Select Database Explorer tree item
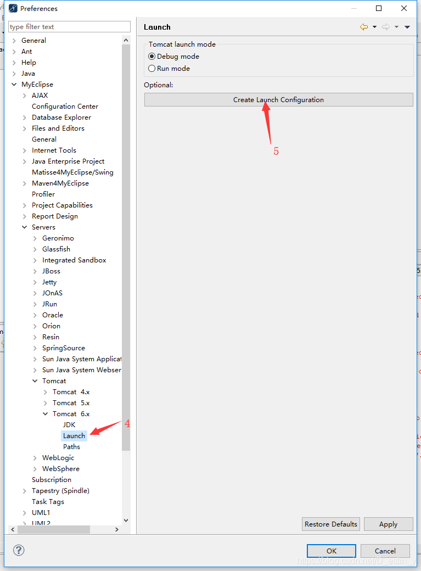421x571 pixels. coord(61,117)
